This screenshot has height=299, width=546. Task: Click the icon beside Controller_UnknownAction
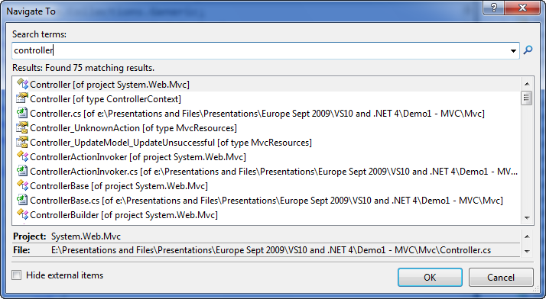[x=22, y=128]
